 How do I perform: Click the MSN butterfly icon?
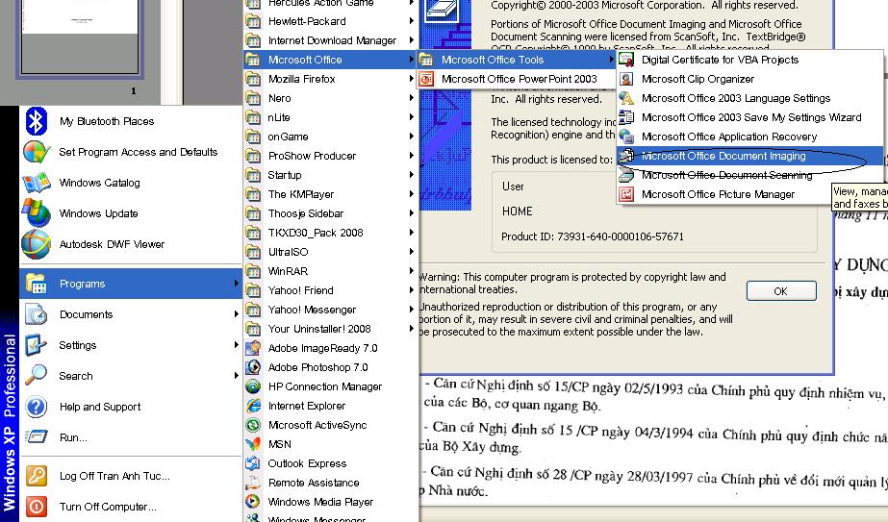[x=253, y=444]
